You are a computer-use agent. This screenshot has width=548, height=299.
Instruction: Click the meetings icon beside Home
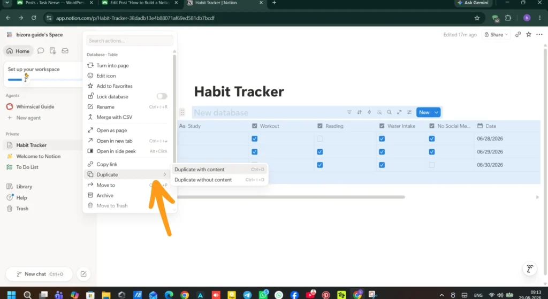pyautogui.click(x=53, y=51)
